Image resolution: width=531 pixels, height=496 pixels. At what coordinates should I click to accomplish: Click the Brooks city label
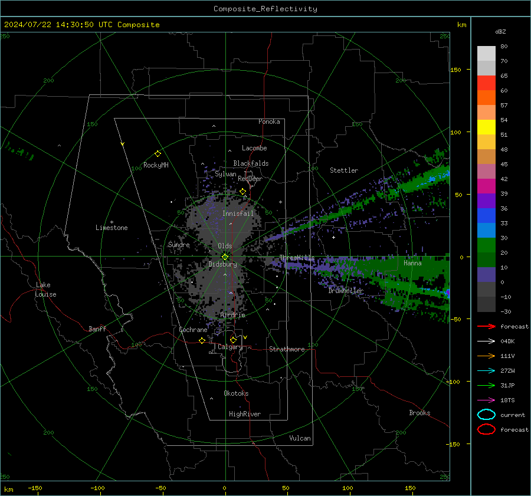pos(419,413)
